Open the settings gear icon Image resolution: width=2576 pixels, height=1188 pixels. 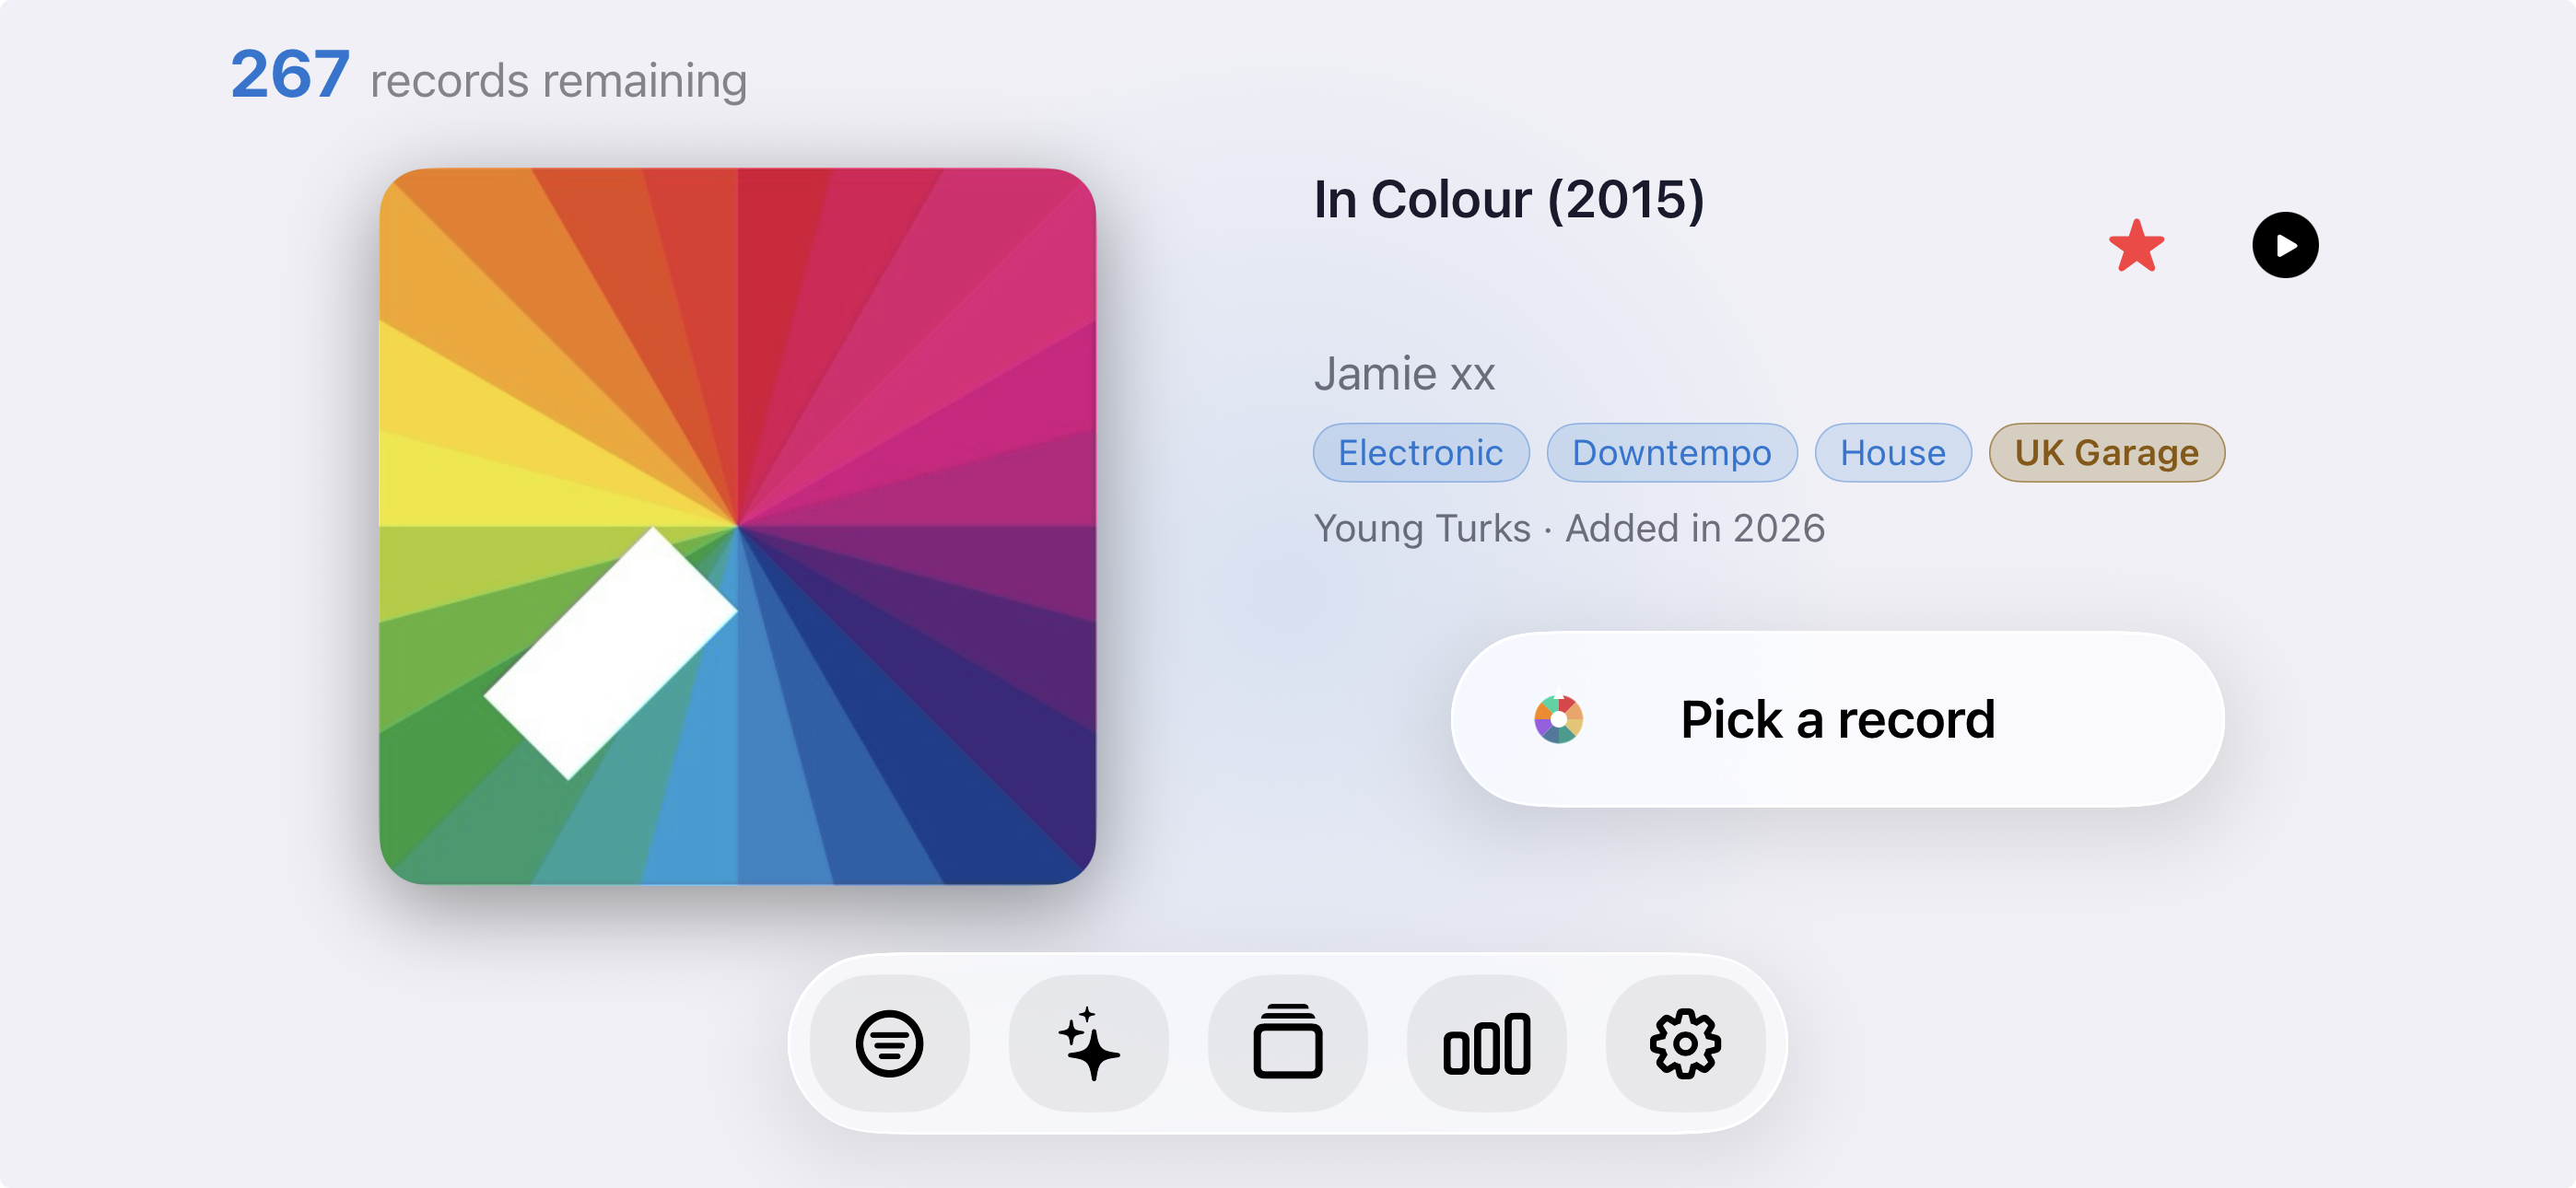coord(1685,1043)
